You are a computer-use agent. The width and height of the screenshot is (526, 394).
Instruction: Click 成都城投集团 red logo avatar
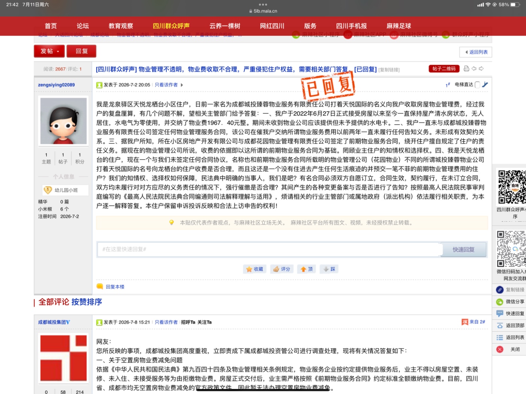(63, 359)
